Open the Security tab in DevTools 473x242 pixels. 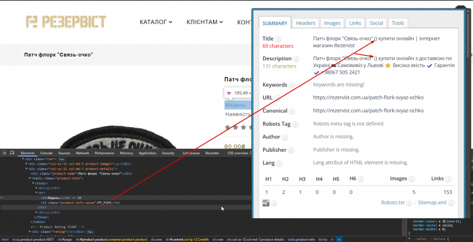click(168, 153)
